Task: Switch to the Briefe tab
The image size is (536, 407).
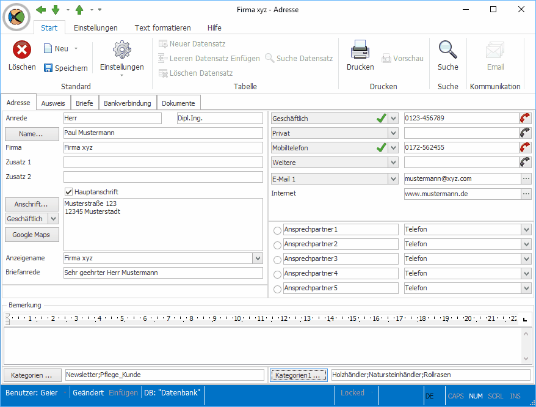Action: 84,103
